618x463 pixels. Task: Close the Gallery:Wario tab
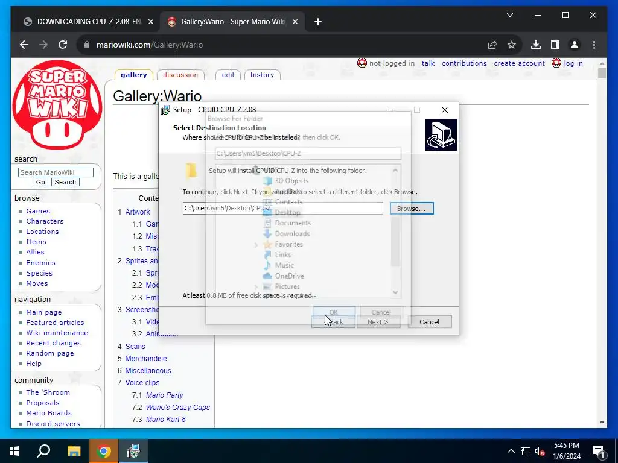coord(295,22)
